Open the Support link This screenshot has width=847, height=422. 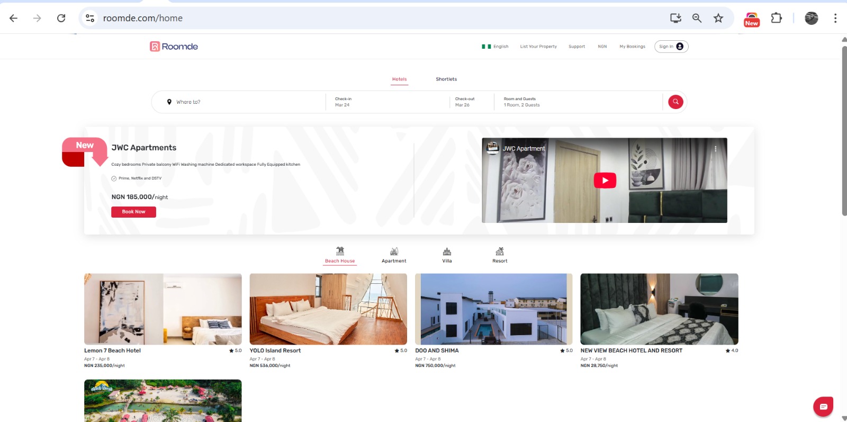tap(576, 47)
